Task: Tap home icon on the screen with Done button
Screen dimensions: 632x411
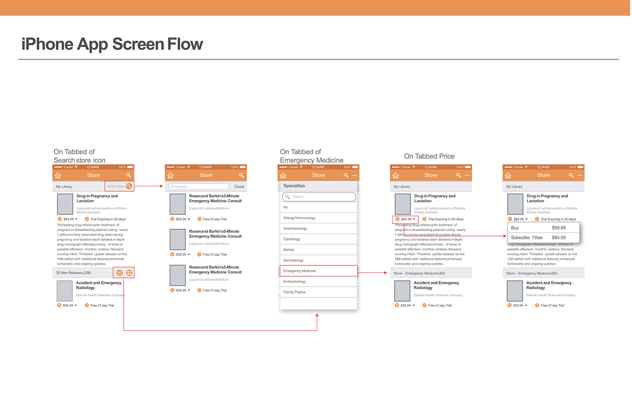Action: 171,175
